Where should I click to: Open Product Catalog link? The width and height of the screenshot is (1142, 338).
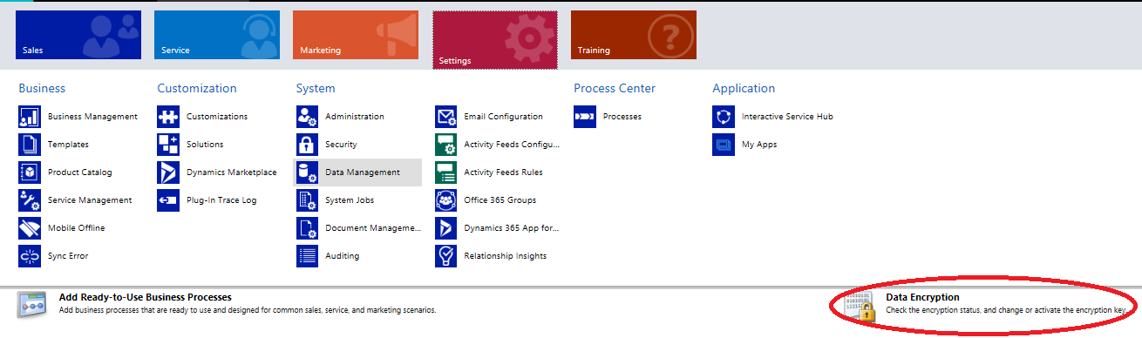(x=80, y=172)
